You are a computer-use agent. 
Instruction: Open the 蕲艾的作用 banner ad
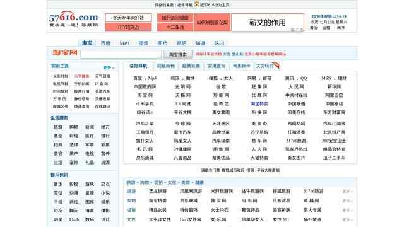(x=268, y=23)
